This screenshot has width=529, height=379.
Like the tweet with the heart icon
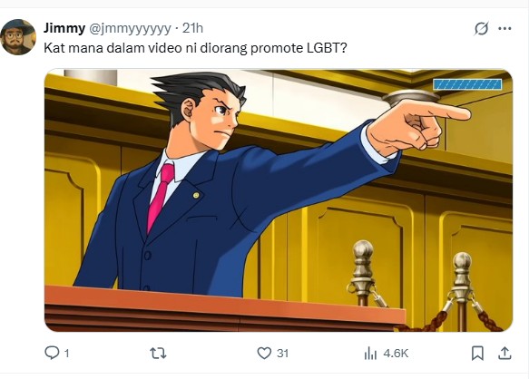pyautogui.click(x=264, y=354)
